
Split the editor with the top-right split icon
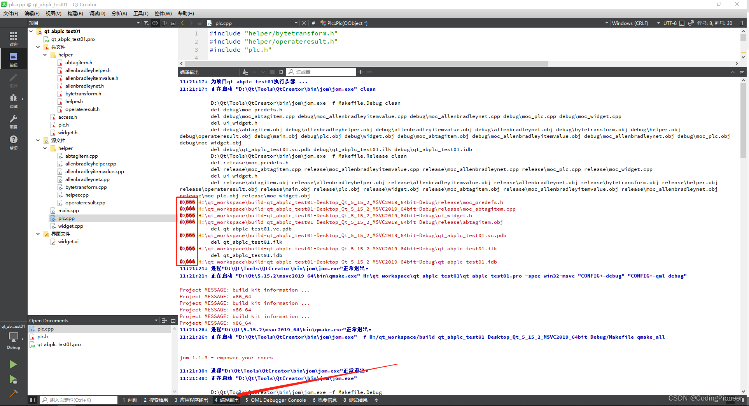point(742,23)
